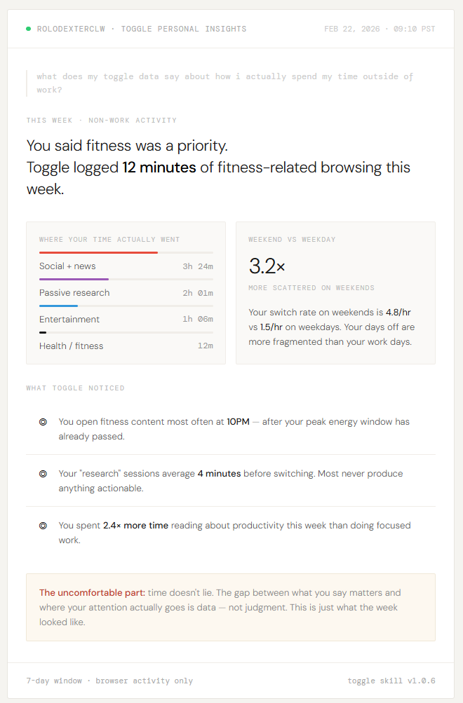
Task: Click the uncomfortable part callout box
Action: (231, 607)
